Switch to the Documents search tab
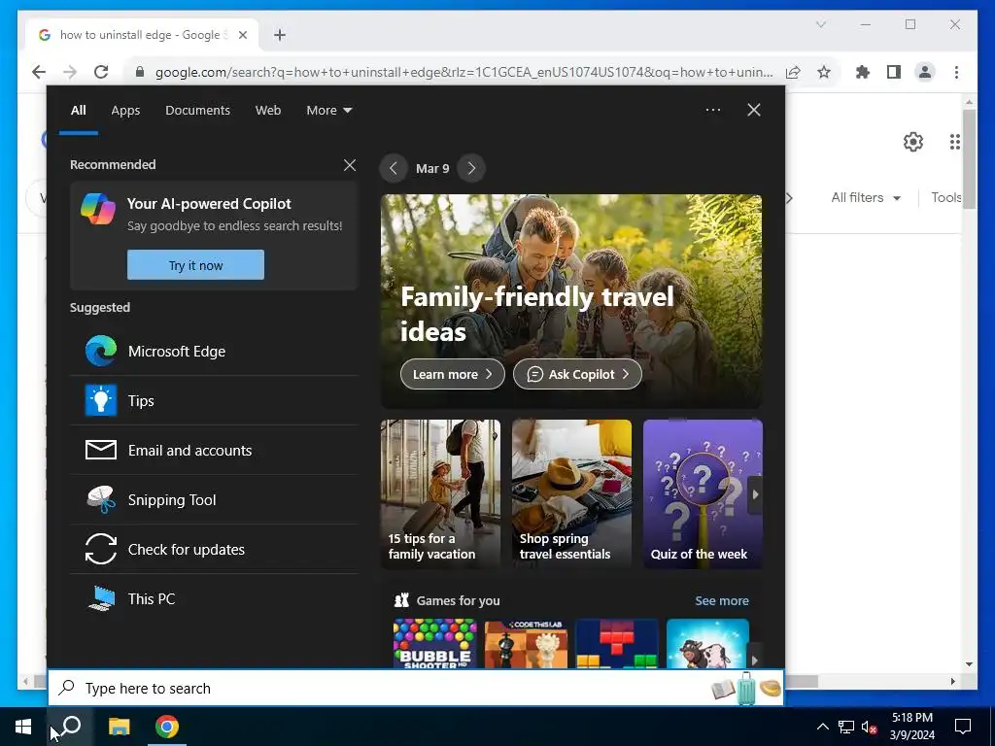Screen dimensions: 995x746 pyautogui.click(x=197, y=111)
